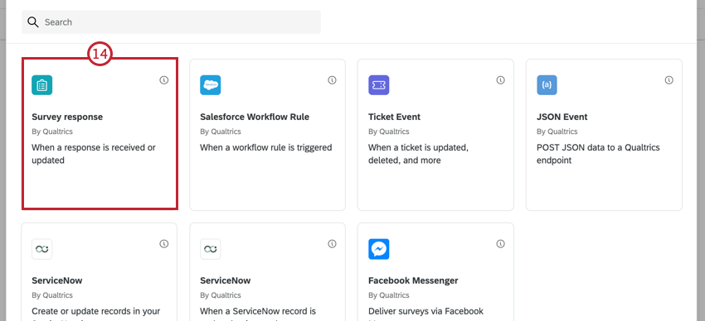The height and width of the screenshot is (321, 705).
Task: Click "Deliver surveys via Facebook" description
Action: 425,311
